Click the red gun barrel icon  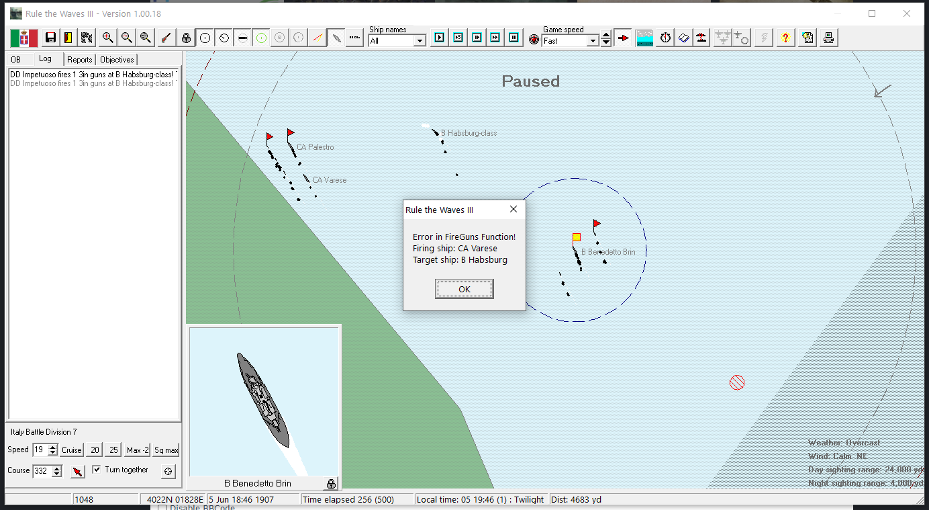pos(167,38)
